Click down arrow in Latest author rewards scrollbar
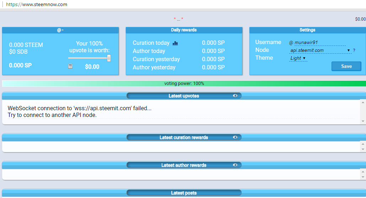Image resolution: width=366 pixels, height=198 pixels. (363, 177)
